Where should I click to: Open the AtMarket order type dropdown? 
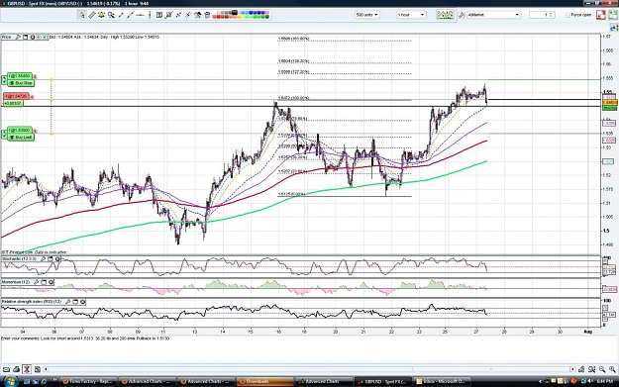pyautogui.click(x=493, y=15)
